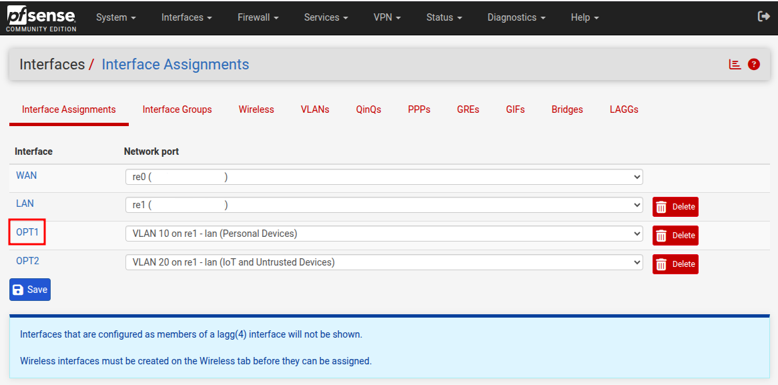Open the VPN menu
The width and height of the screenshot is (778, 385).
[x=387, y=17]
